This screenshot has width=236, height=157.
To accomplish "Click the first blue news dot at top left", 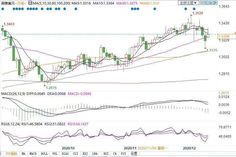I will click(3, 9).
